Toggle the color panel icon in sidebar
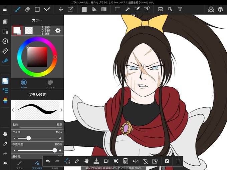Screen dimensions: 227x170 pyautogui.click(x=5, y=81)
